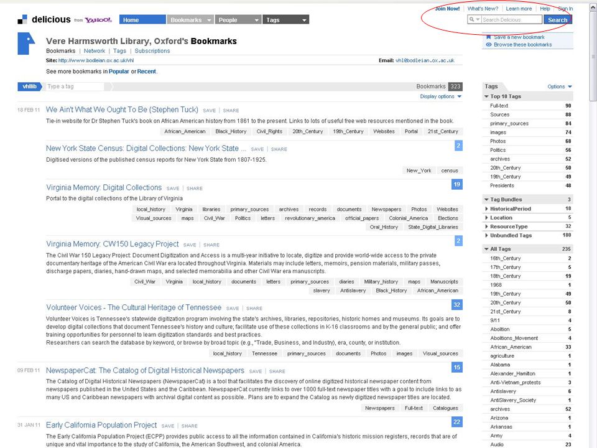Expand the ResourceType tag bundle
The image size is (597, 448).
pos(486,226)
